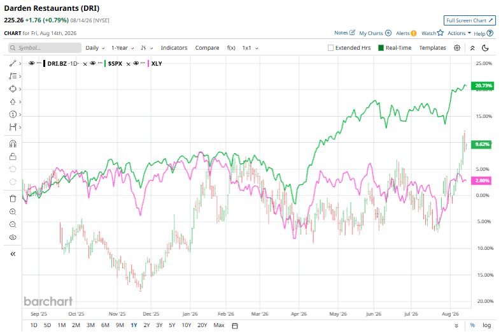Select the arrow marker tool

[x=13, y=102]
